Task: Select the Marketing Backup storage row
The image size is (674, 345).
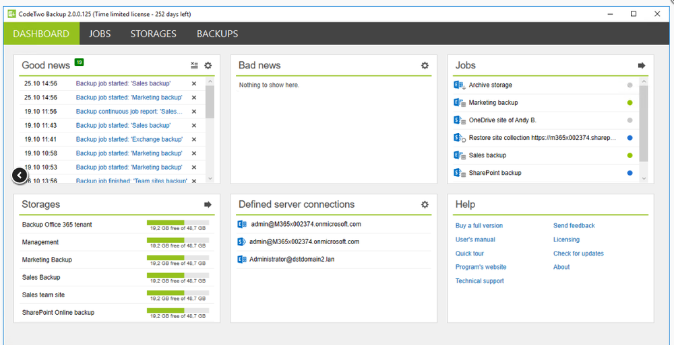Action: 117,260
